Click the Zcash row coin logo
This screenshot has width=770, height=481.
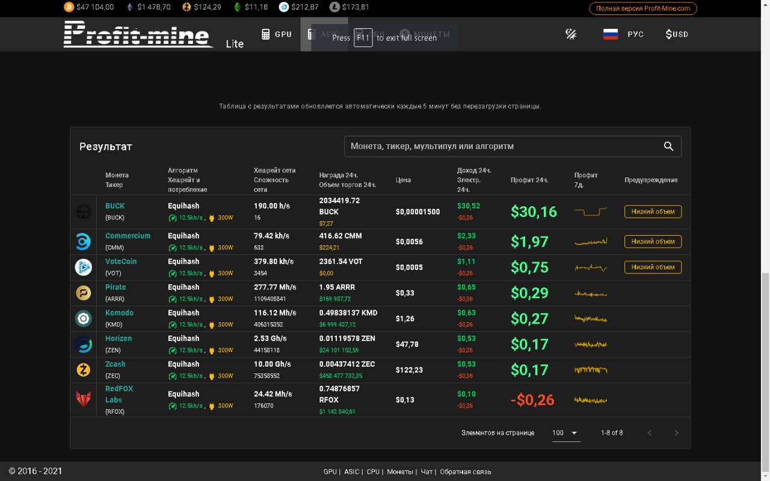pyautogui.click(x=83, y=370)
